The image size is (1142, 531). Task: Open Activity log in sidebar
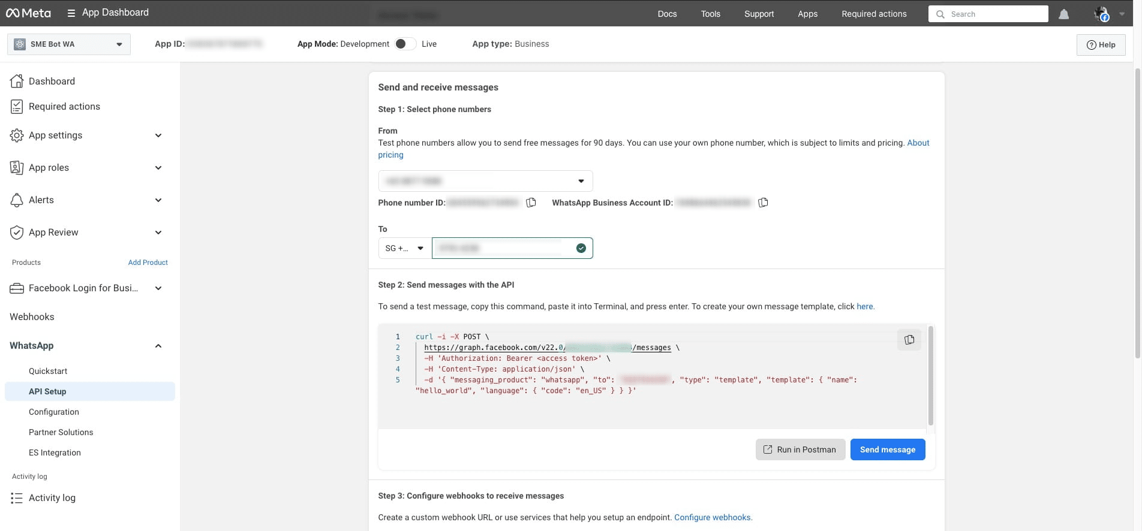tap(52, 498)
